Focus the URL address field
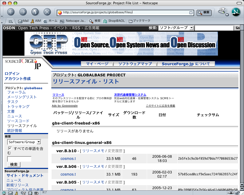244x195 pixels. [125, 13]
